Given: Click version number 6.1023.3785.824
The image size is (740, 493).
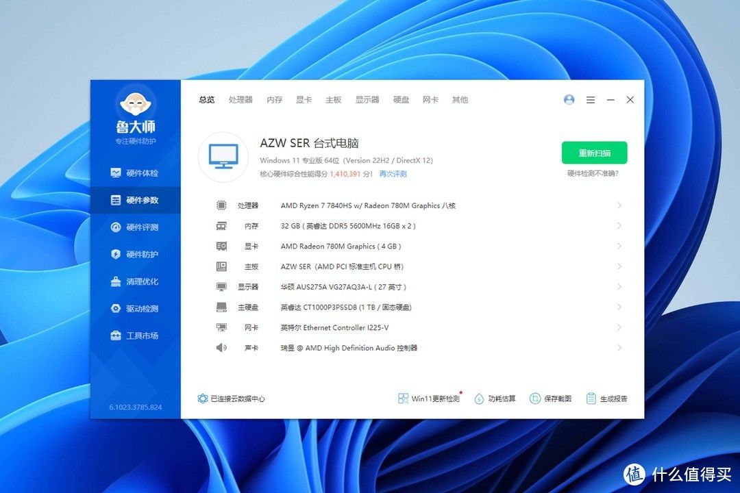Looking at the screenshot, I should (x=136, y=407).
